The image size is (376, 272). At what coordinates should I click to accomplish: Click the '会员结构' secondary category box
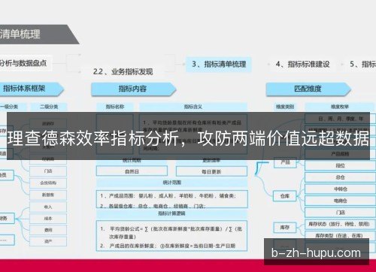coord(48,183)
